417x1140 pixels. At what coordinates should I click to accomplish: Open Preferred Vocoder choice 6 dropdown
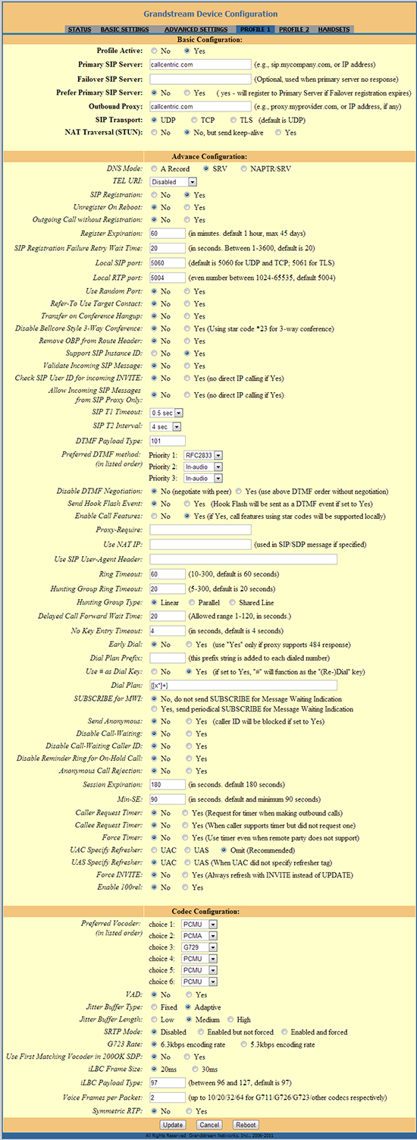(200, 983)
